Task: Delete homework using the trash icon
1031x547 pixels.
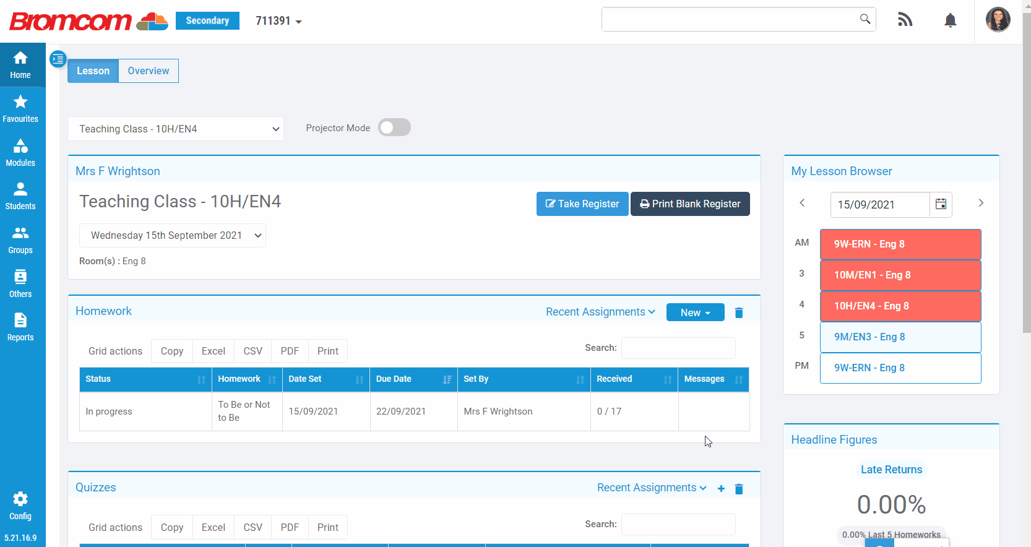Action: coord(738,312)
